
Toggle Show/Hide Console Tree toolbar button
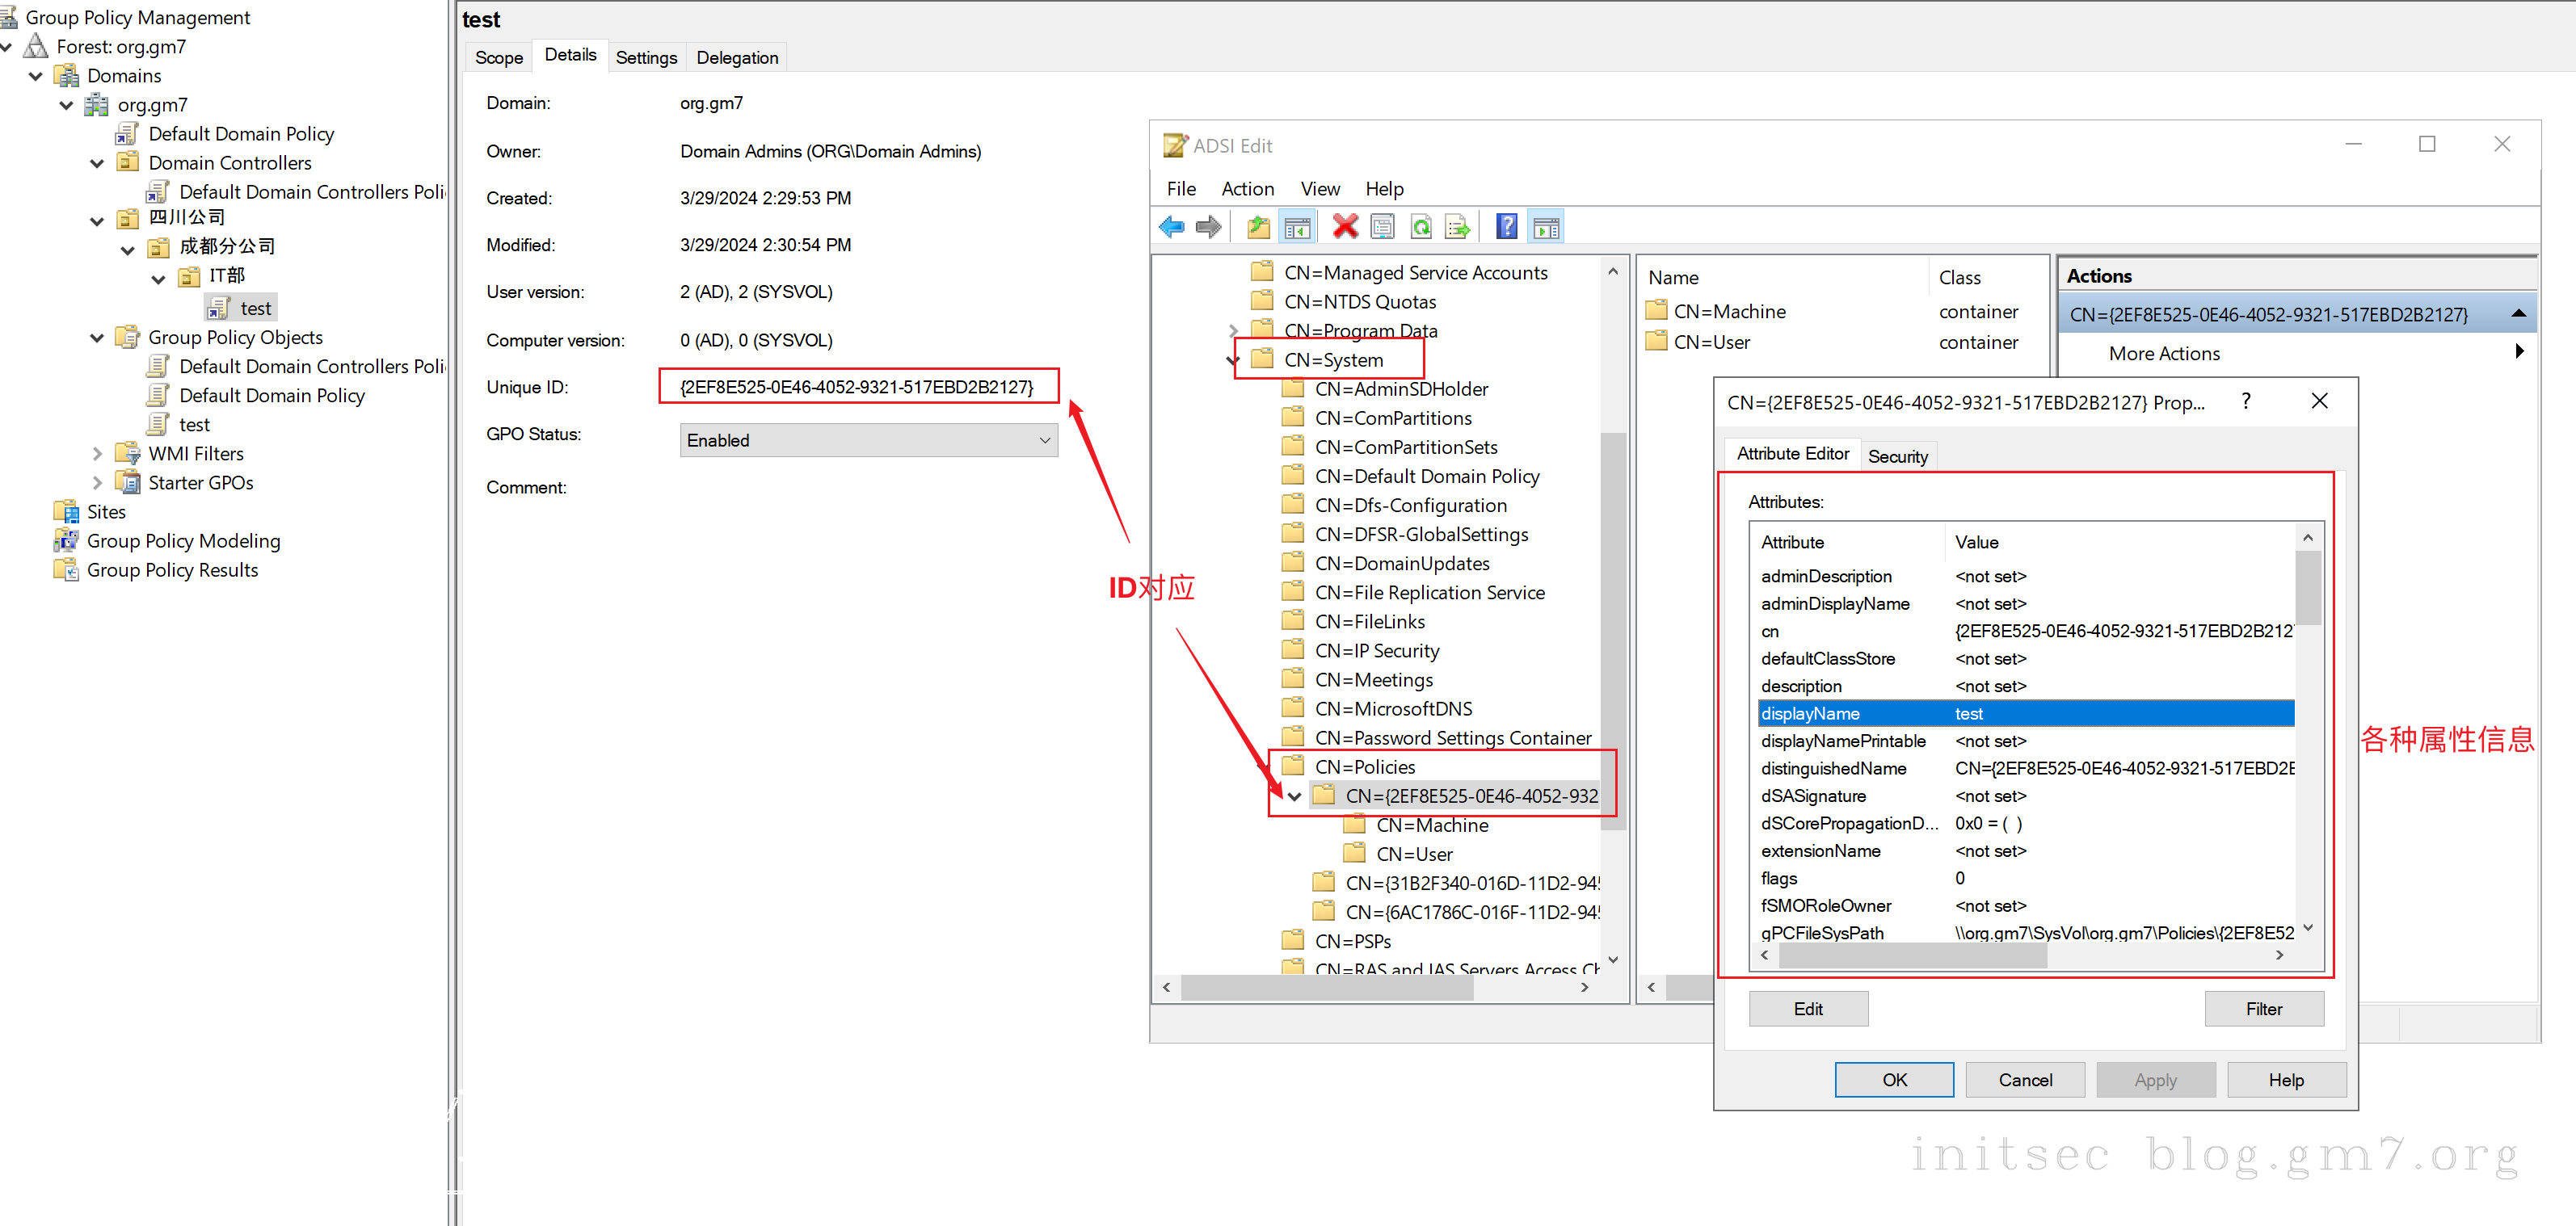click(x=1297, y=227)
